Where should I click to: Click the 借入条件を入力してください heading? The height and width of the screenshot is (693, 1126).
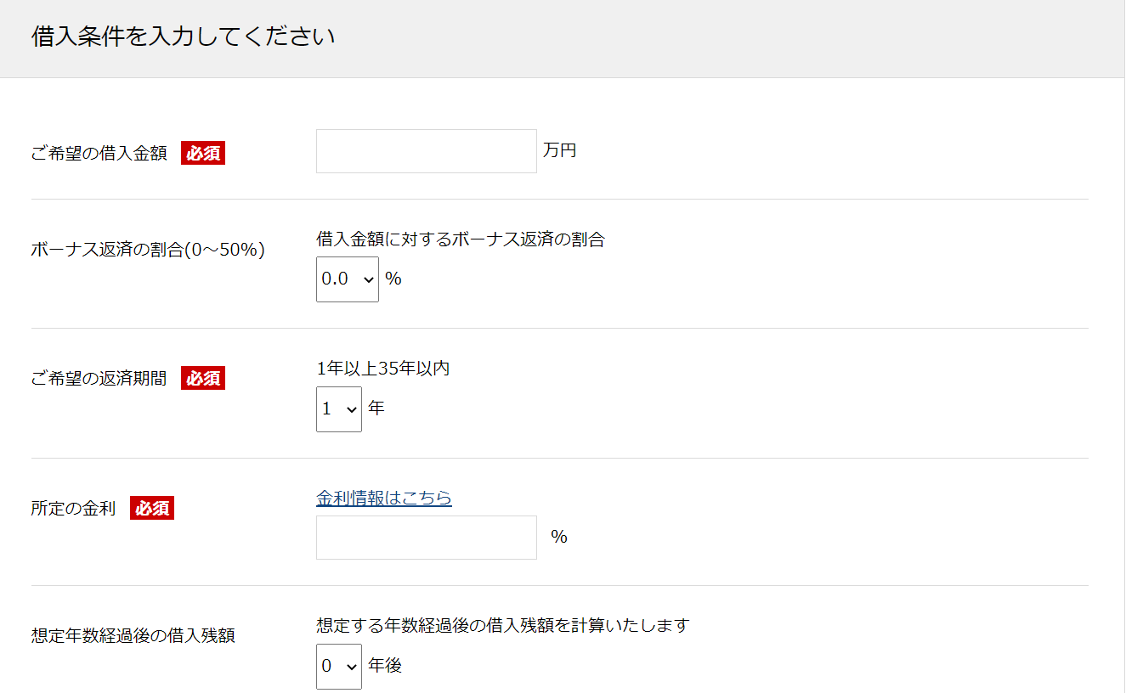point(183,38)
